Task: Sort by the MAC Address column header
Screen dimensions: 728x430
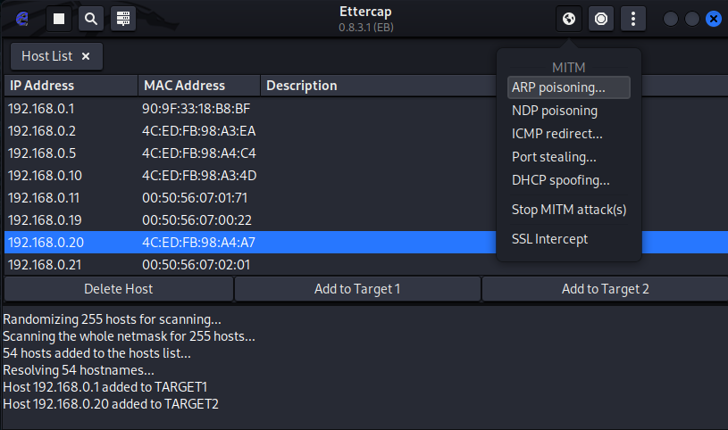Action: [199, 86]
